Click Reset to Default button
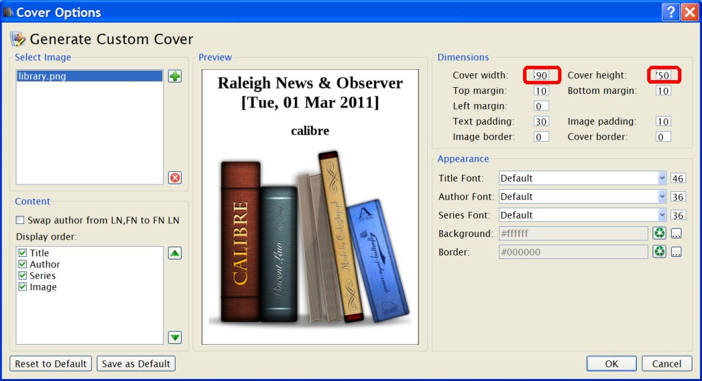The height and width of the screenshot is (381, 702). 51,364
